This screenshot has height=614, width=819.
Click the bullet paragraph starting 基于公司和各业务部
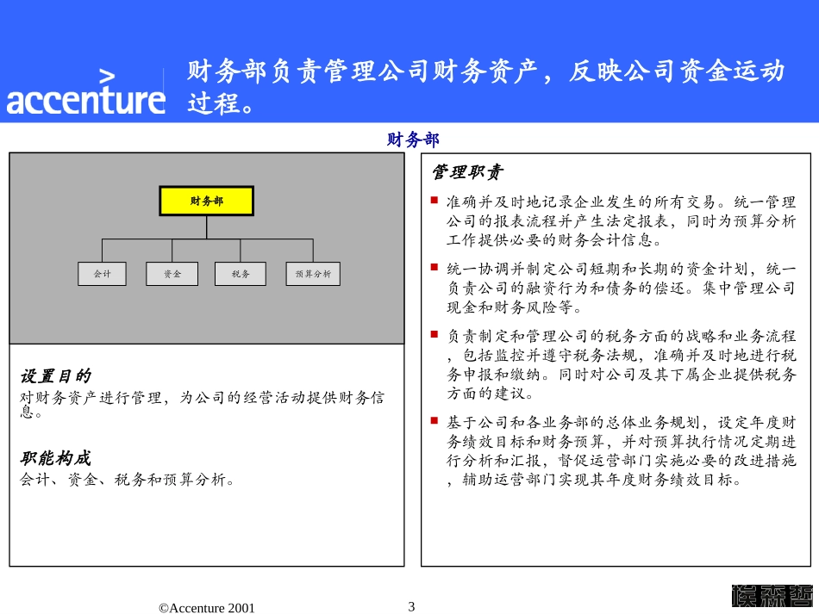(x=621, y=450)
